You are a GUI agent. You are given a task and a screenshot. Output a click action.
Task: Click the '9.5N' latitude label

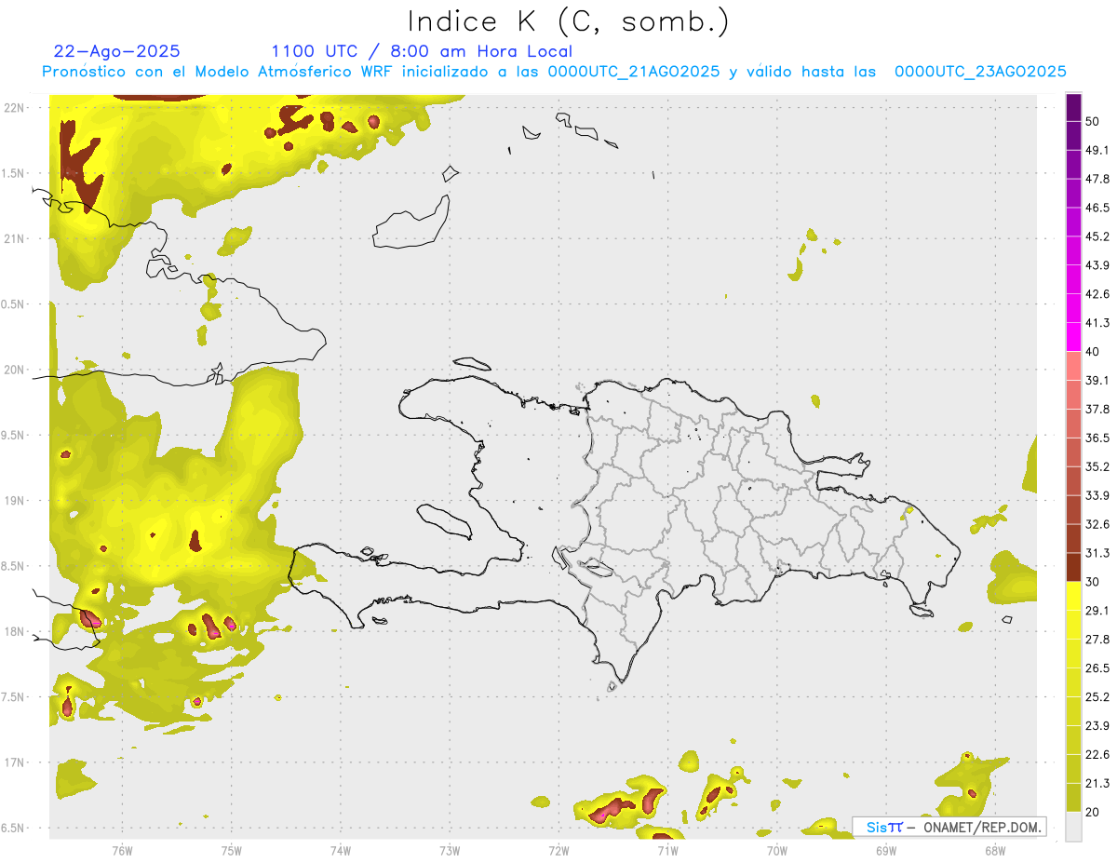14,435
